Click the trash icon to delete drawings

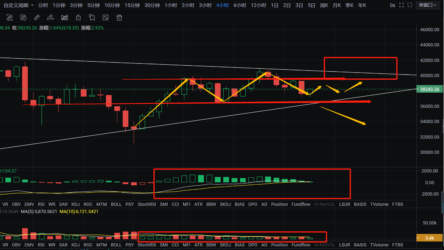coord(119,18)
